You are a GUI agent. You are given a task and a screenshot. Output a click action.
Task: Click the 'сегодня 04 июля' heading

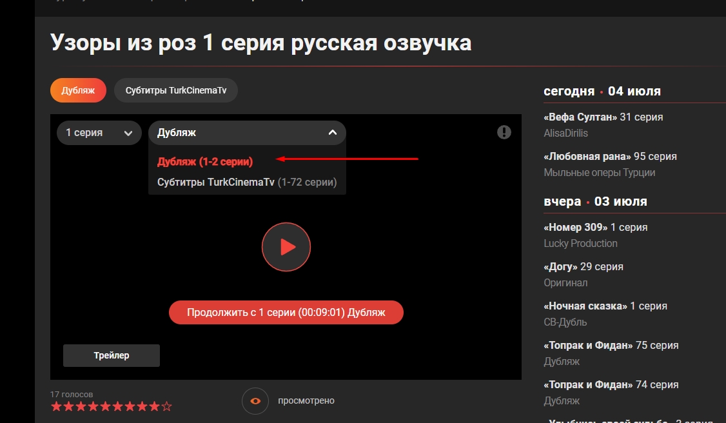click(602, 91)
